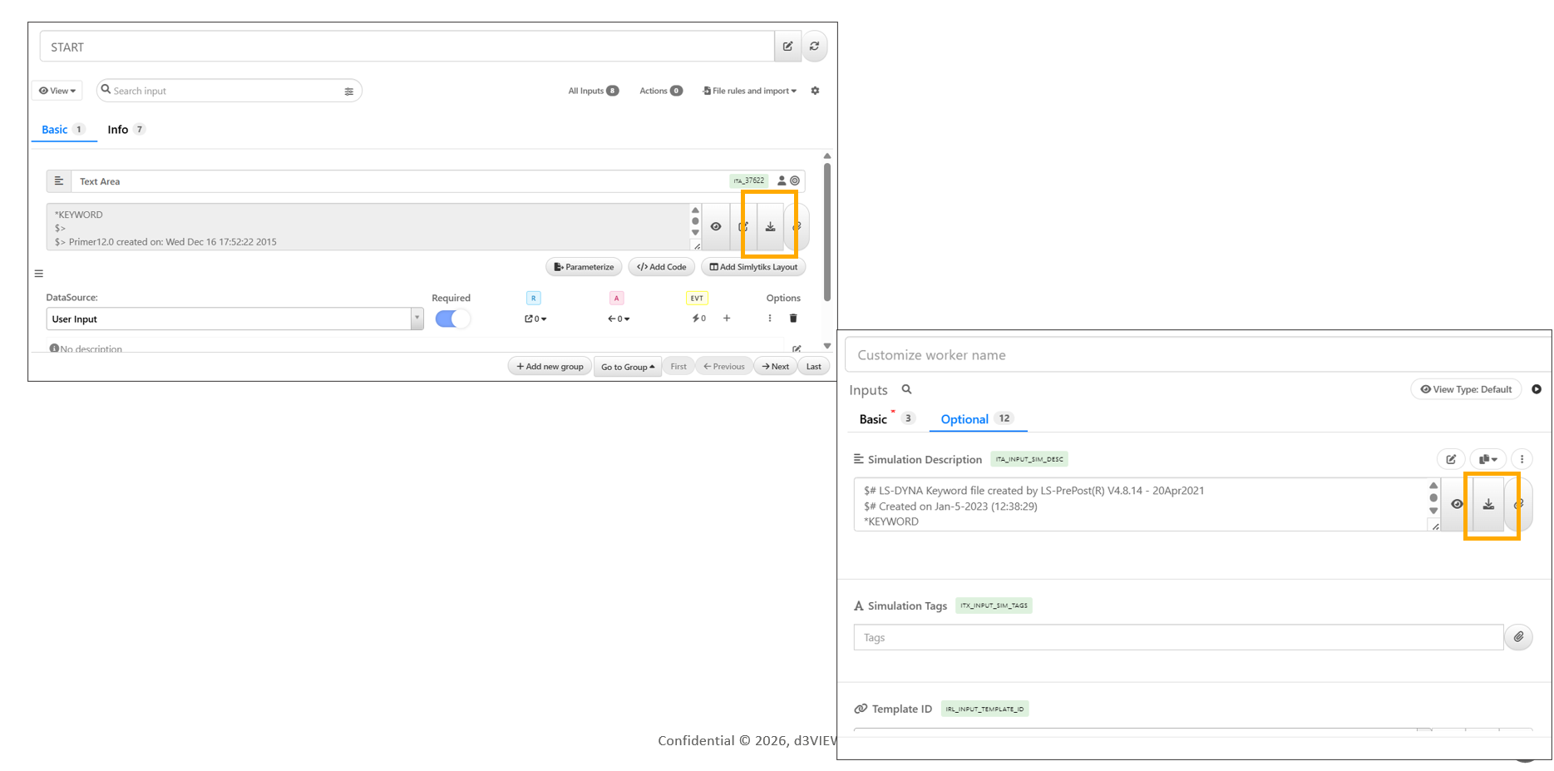Click the paperclip icon beside the Tags field
The width and height of the screenshot is (1554, 771).
click(x=1518, y=637)
